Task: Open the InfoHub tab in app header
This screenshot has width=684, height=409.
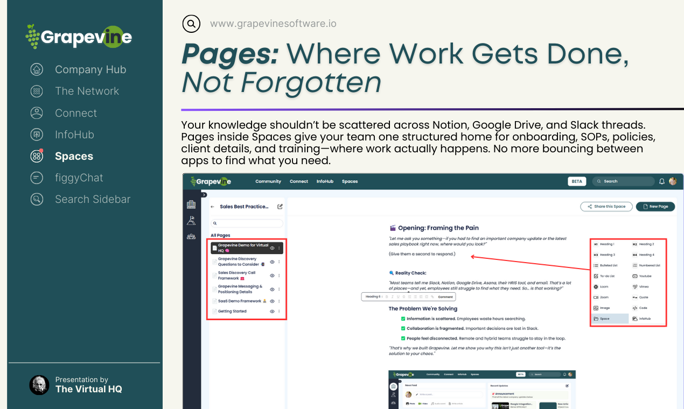Action: tap(325, 181)
